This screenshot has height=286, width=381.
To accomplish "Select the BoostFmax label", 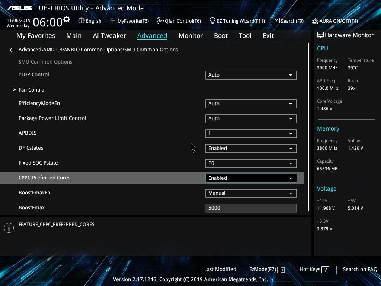I will 32,208.
